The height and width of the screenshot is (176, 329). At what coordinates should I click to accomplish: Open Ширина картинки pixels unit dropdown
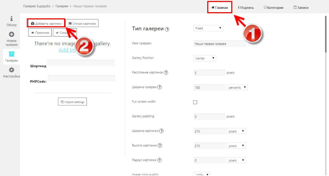[236, 131]
